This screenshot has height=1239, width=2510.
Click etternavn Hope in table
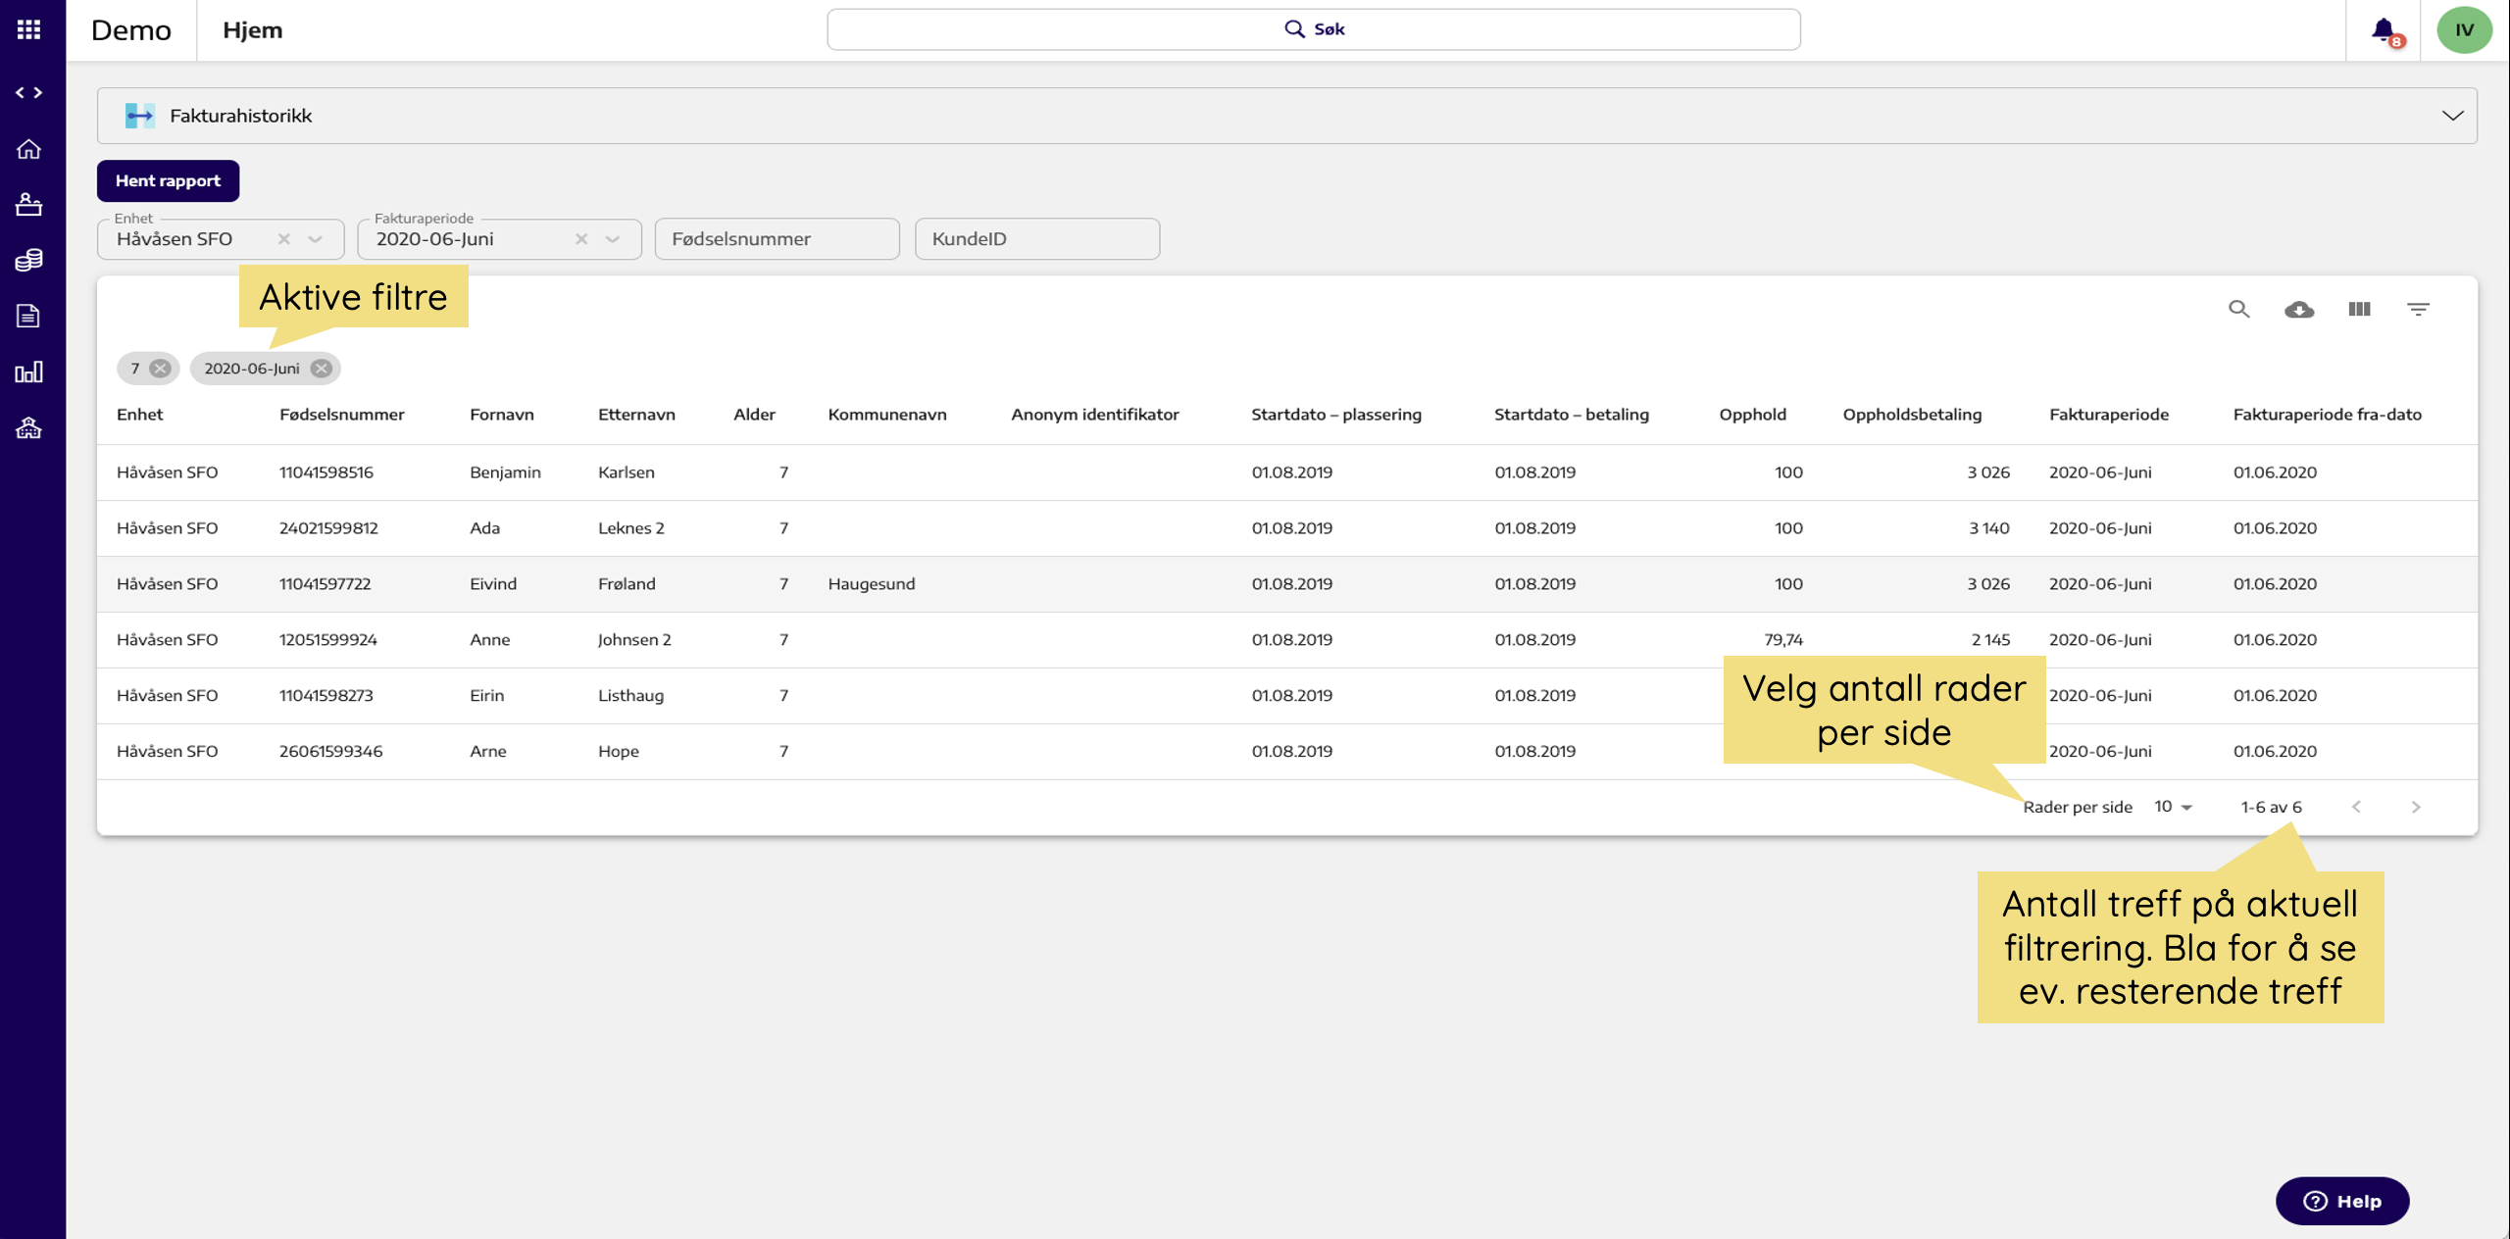[x=619, y=751]
